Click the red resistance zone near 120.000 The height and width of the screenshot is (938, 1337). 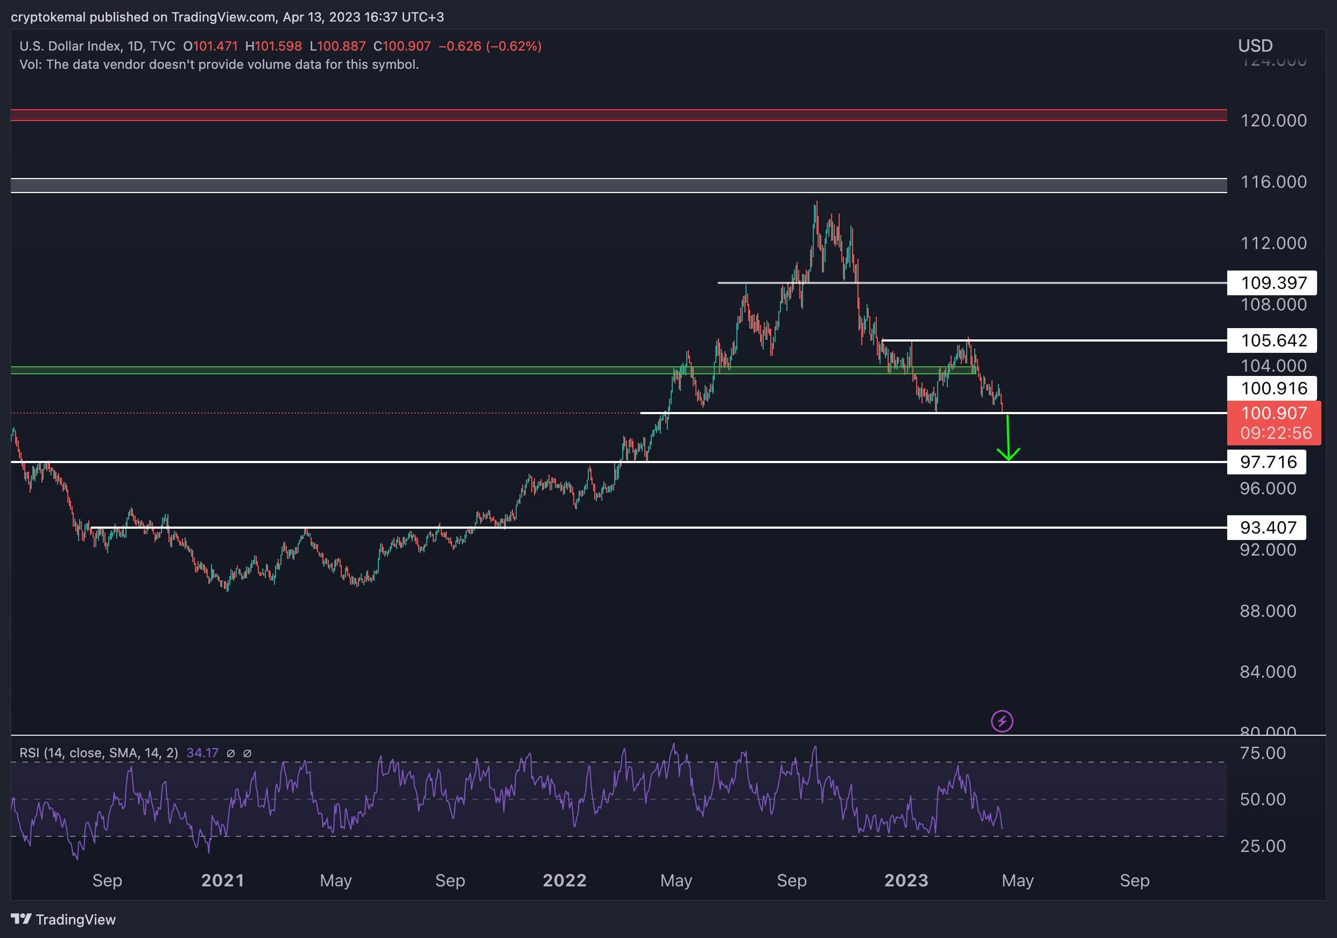coord(617,115)
